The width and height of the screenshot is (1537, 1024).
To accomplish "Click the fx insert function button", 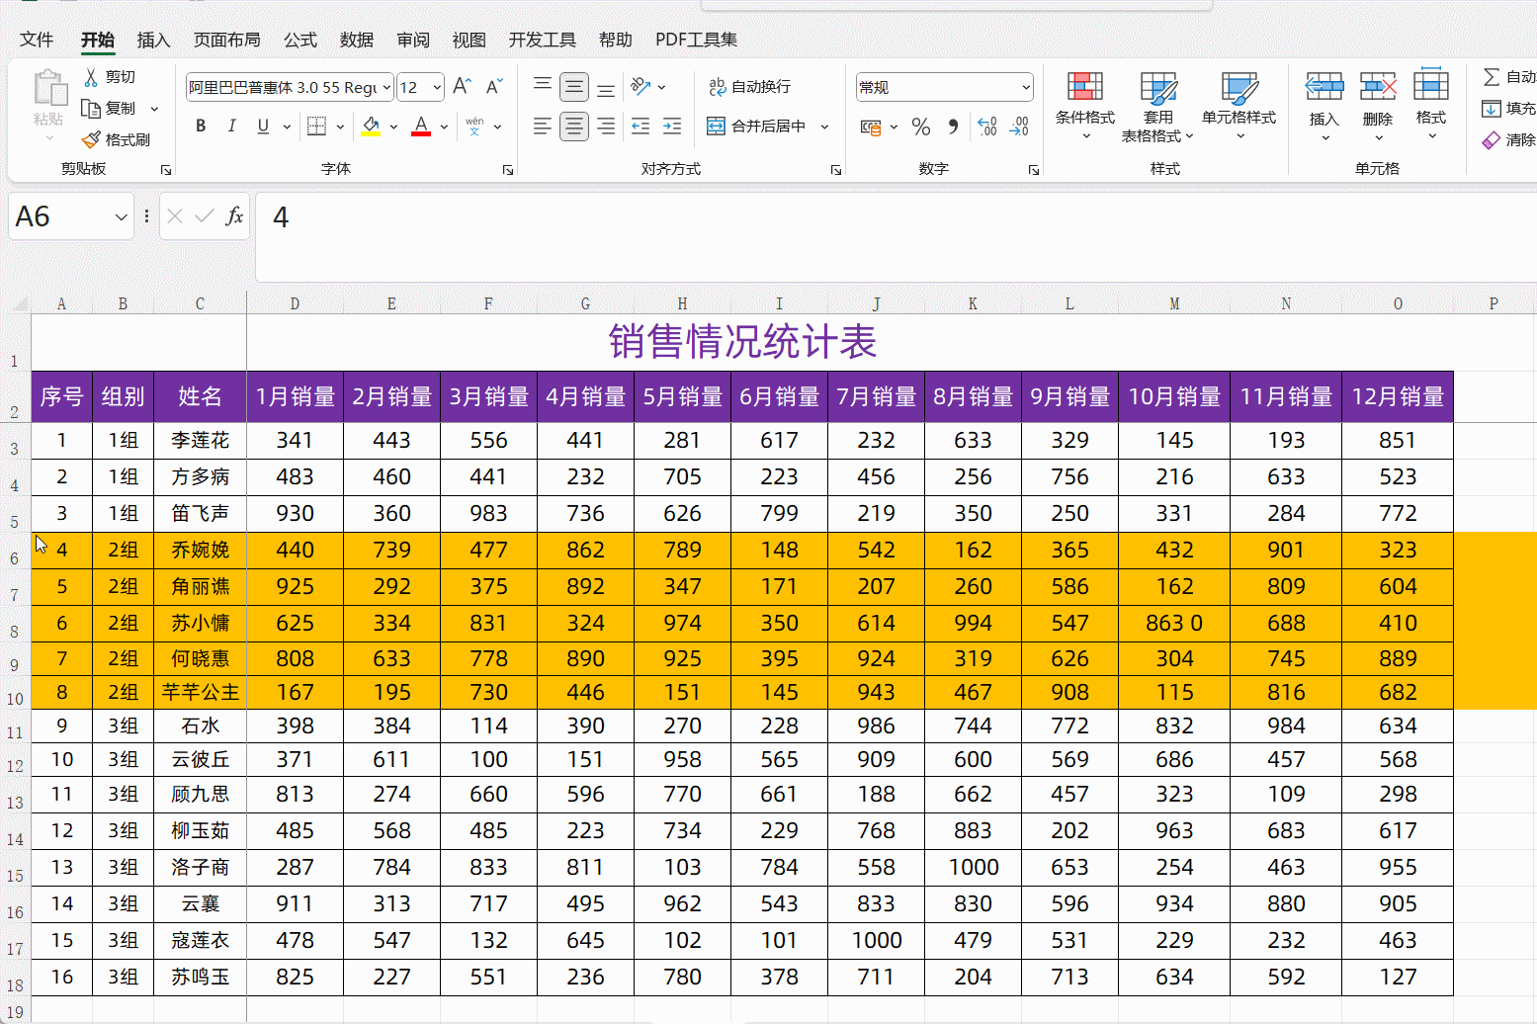I will [x=234, y=216].
